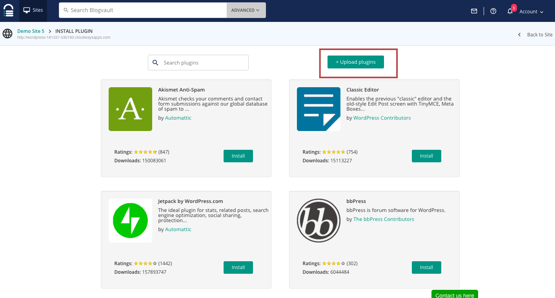Open Automattic author link under Akismet
Screen dimensions: 555x298
pyautogui.click(x=178, y=118)
